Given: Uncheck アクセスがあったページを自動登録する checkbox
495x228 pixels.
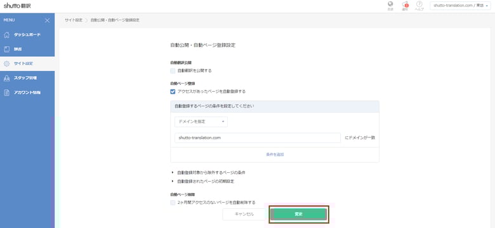Looking at the screenshot, I should (x=173, y=92).
